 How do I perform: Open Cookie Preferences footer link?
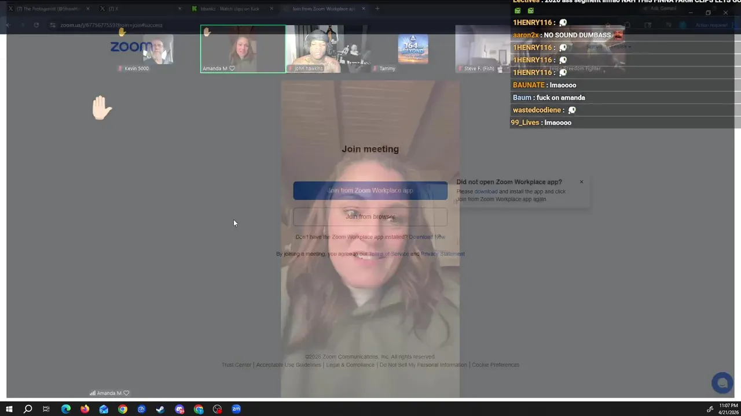click(x=496, y=365)
